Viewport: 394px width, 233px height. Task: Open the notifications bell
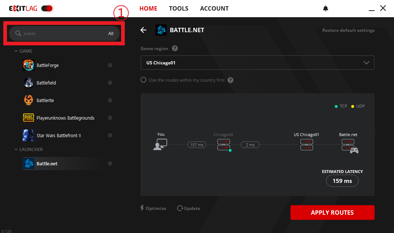click(x=325, y=8)
